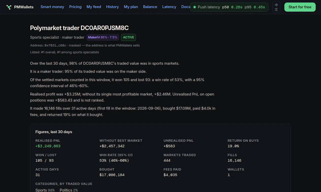Navigate to the Balance page
The height and width of the screenshot is (192, 321).
(150, 7)
